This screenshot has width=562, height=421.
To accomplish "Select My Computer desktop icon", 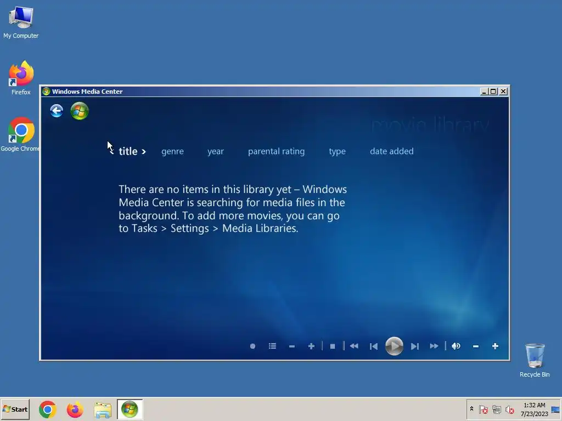I will tap(21, 22).
